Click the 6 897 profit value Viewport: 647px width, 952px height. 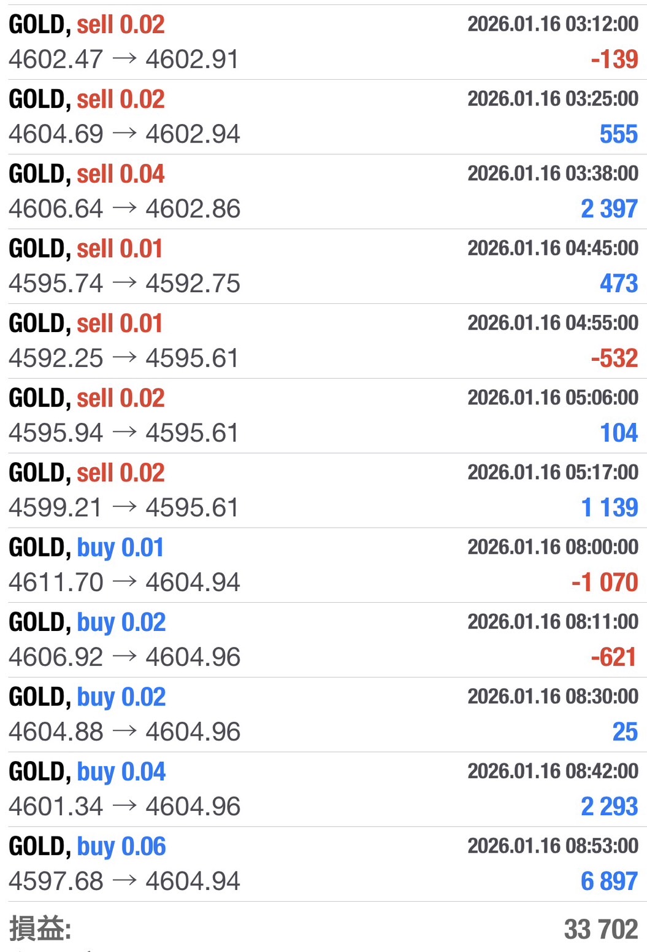click(x=609, y=881)
